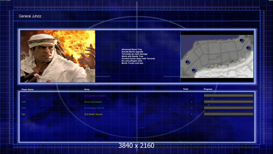Click the progress bar for GLA Demolition General

pyautogui.click(x=229, y=95)
